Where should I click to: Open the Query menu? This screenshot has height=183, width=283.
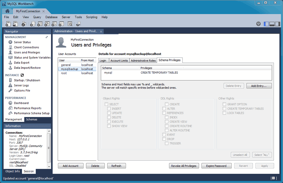point(37,17)
